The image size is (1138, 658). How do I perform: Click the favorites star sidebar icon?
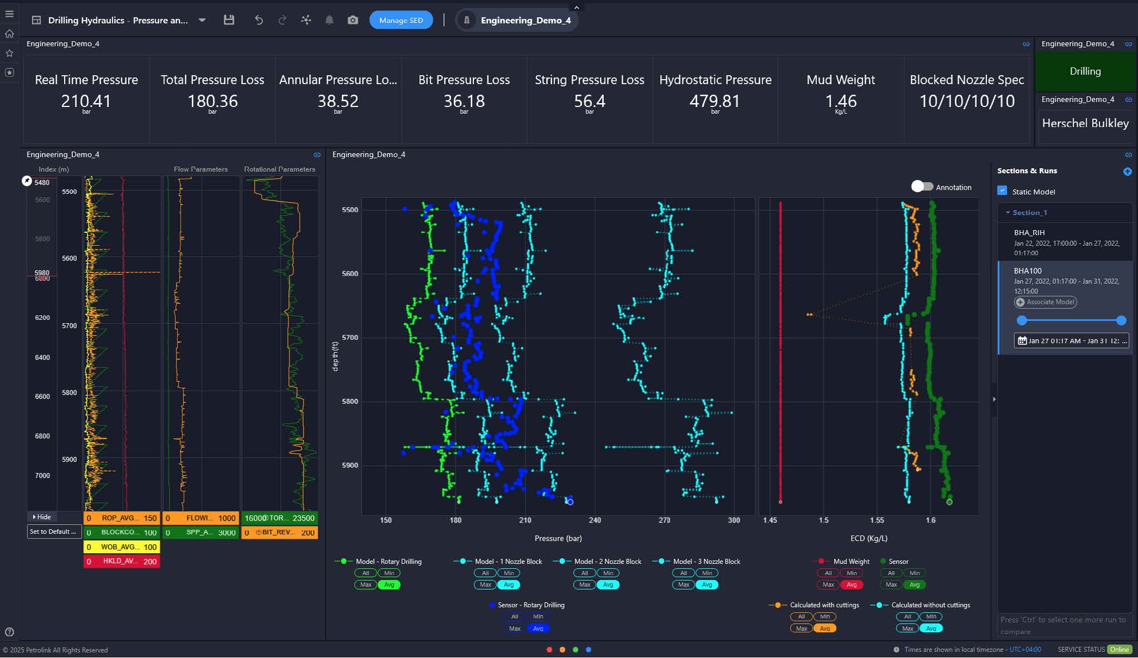pyautogui.click(x=9, y=53)
